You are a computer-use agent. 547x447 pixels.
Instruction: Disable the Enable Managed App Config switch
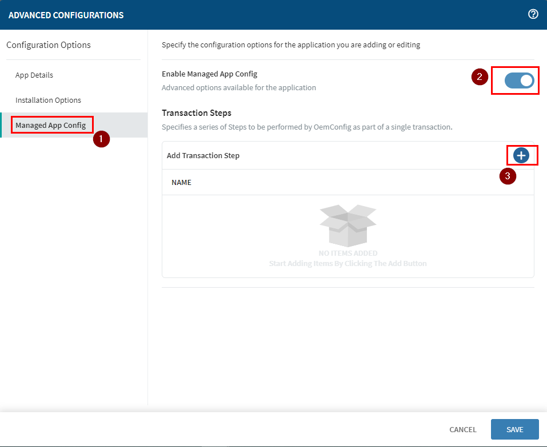tap(519, 81)
